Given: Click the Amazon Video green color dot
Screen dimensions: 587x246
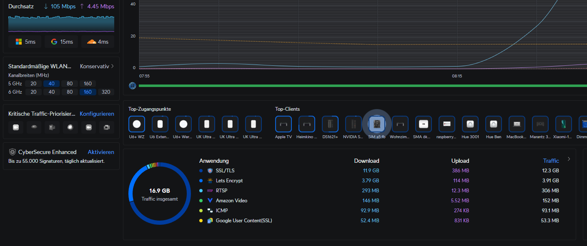Looking at the screenshot, I should pyautogui.click(x=201, y=201).
